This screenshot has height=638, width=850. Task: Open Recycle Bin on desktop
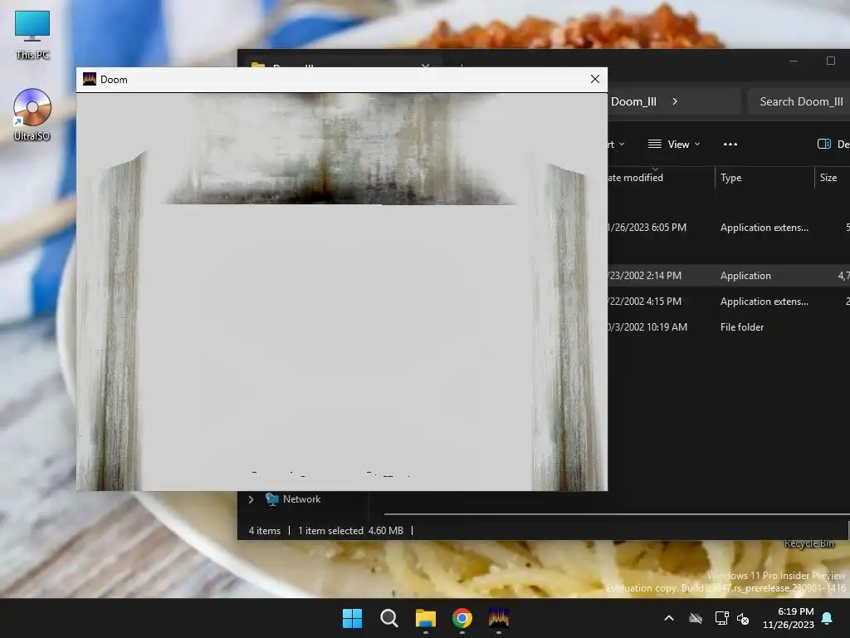[808, 543]
